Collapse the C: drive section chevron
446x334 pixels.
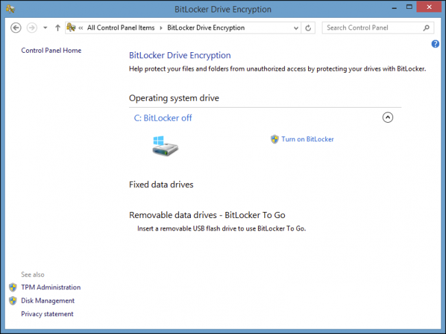[388, 117]
